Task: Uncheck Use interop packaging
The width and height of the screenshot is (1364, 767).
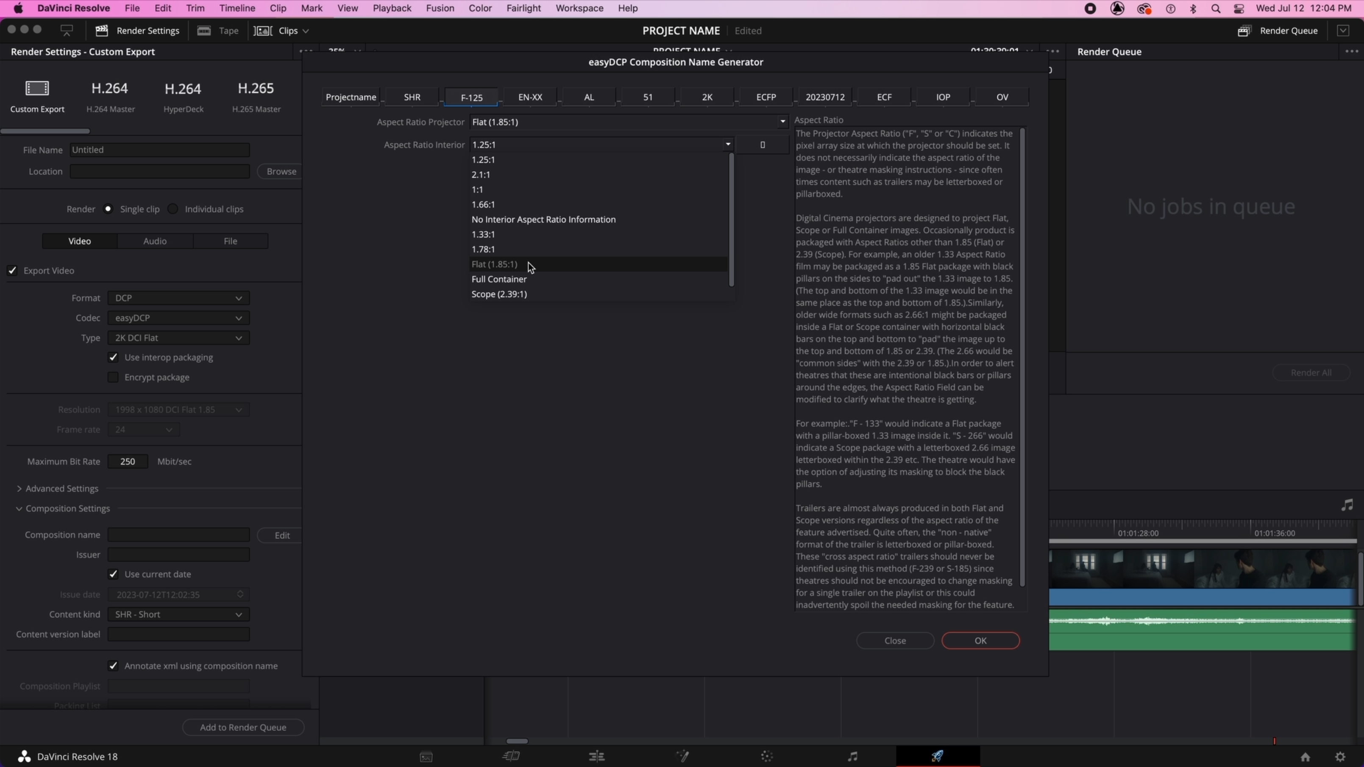Action: click(113, 357)
